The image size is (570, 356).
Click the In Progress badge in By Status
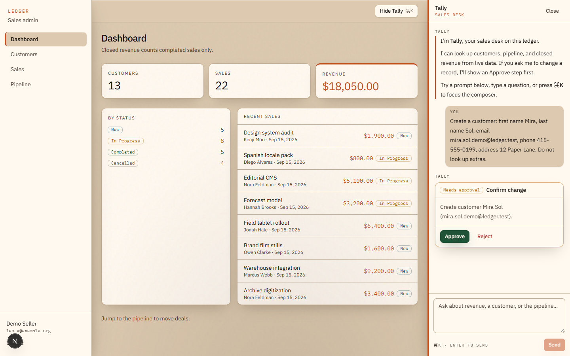pyautogui.click(x=125, y=141)
